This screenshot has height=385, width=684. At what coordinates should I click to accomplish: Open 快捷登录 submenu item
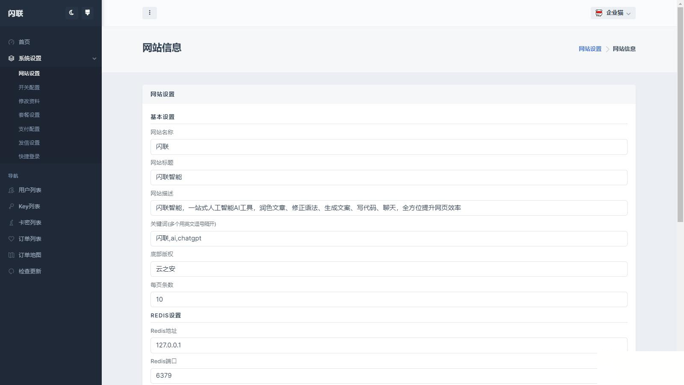click(x=29, y=156)
